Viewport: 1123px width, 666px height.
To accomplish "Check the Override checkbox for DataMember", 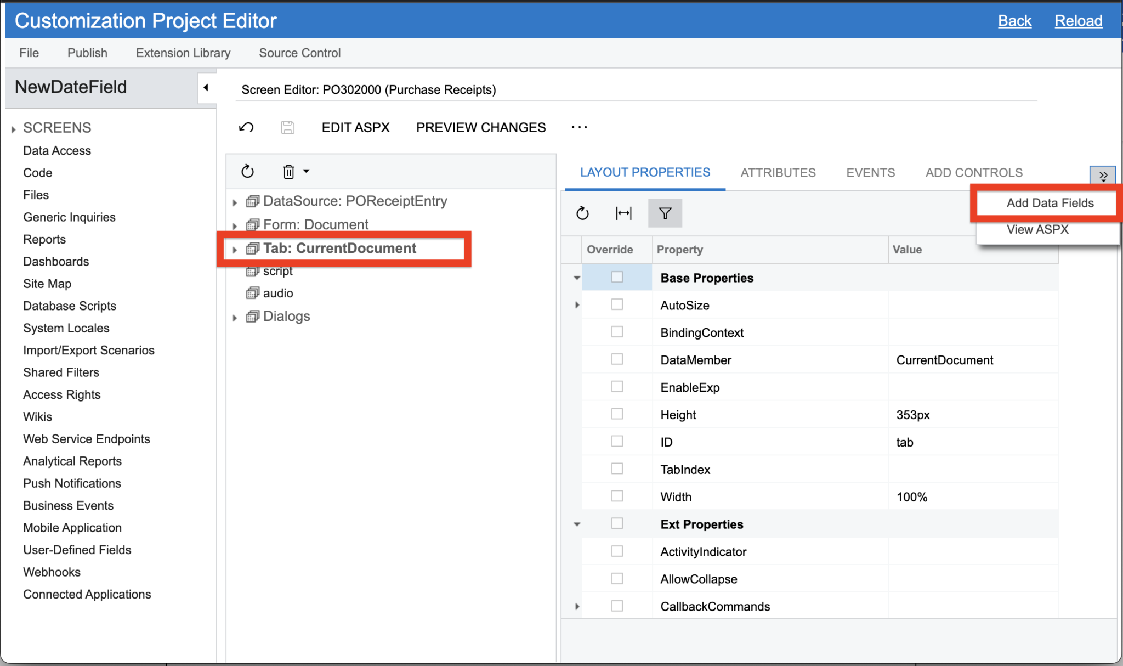I will 617,359.
